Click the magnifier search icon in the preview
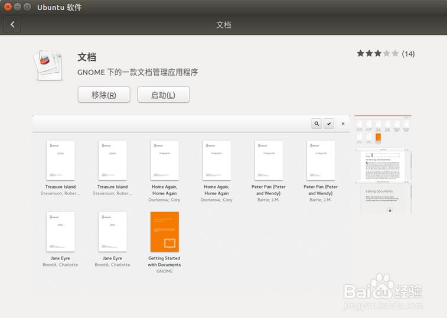The height and width of the screenshot is (318, 447). coord(317,124)
